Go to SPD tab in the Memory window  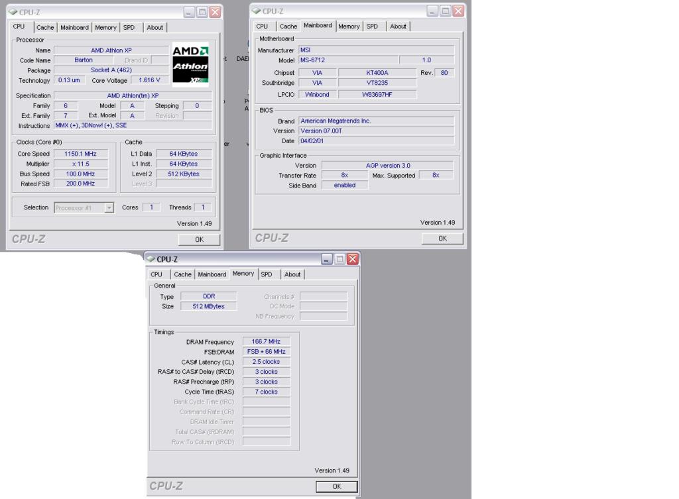(x=267, y=274)
